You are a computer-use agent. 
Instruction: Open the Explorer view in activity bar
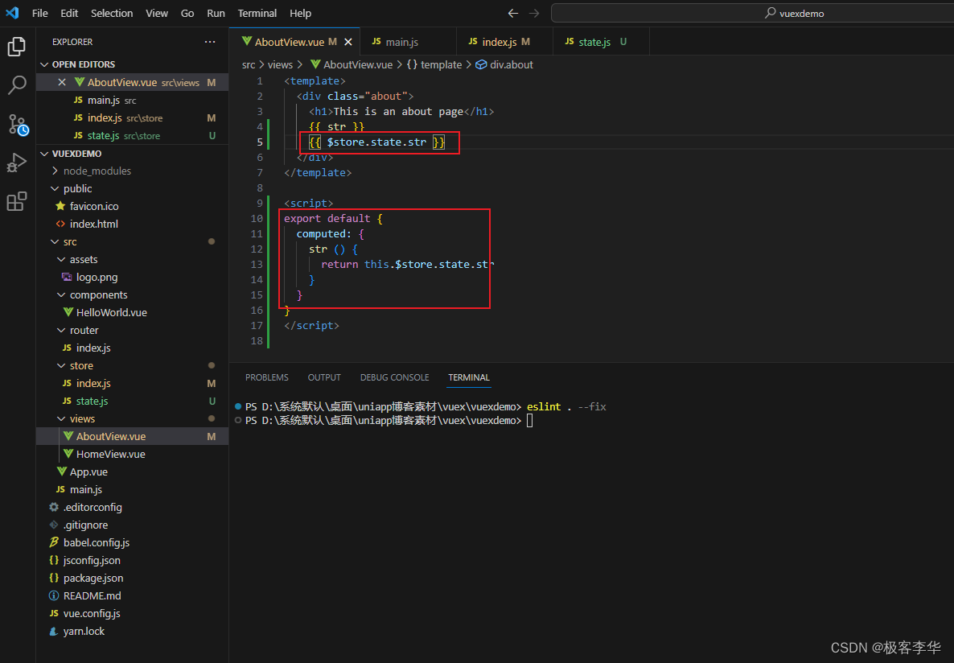[17, 47]
